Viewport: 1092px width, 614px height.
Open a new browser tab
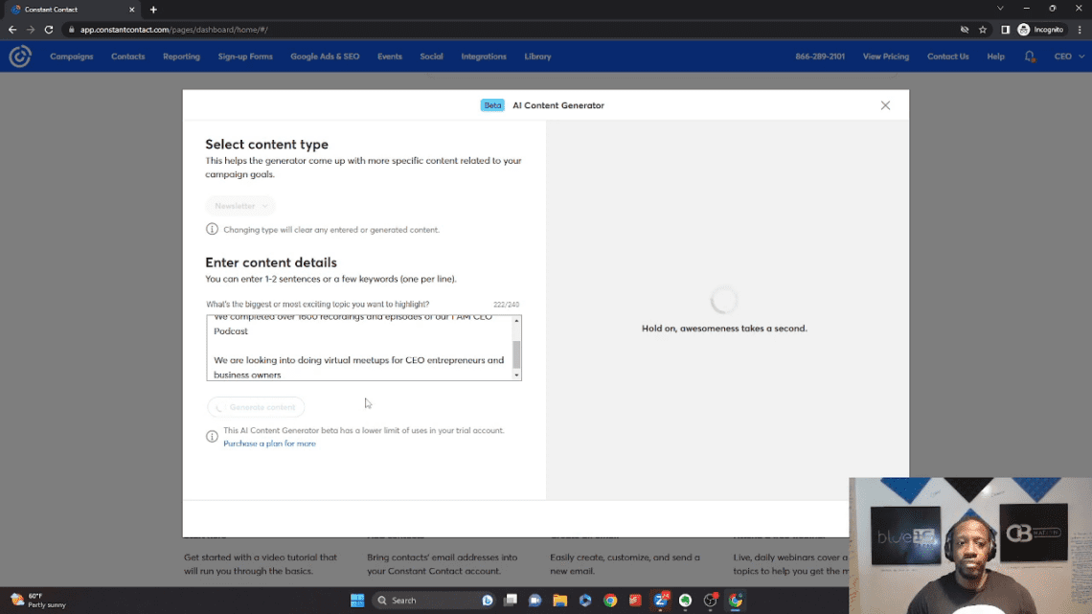click(153, 9)
